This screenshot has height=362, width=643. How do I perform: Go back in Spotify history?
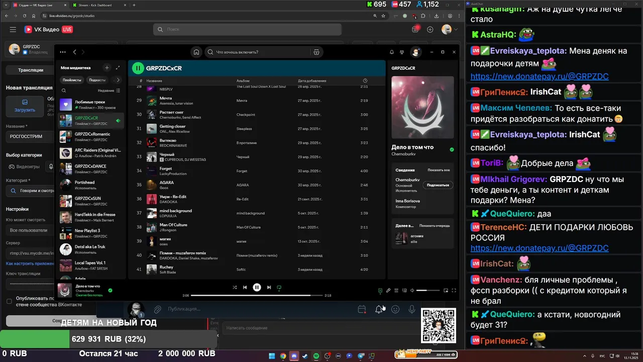click(x=75, y=52)
